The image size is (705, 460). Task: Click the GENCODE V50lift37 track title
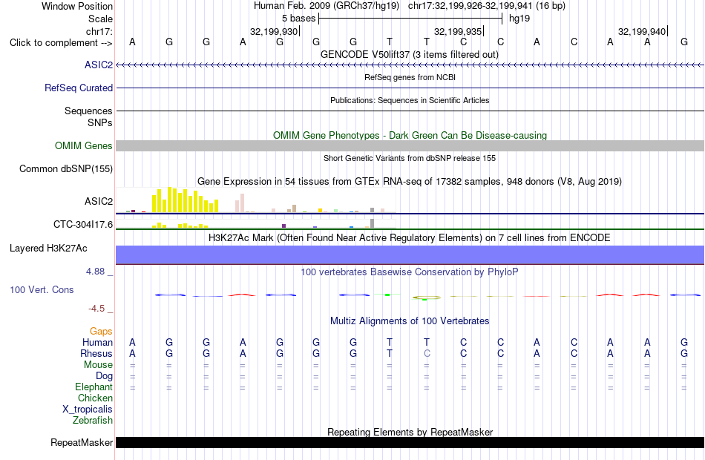coord(410,54)
